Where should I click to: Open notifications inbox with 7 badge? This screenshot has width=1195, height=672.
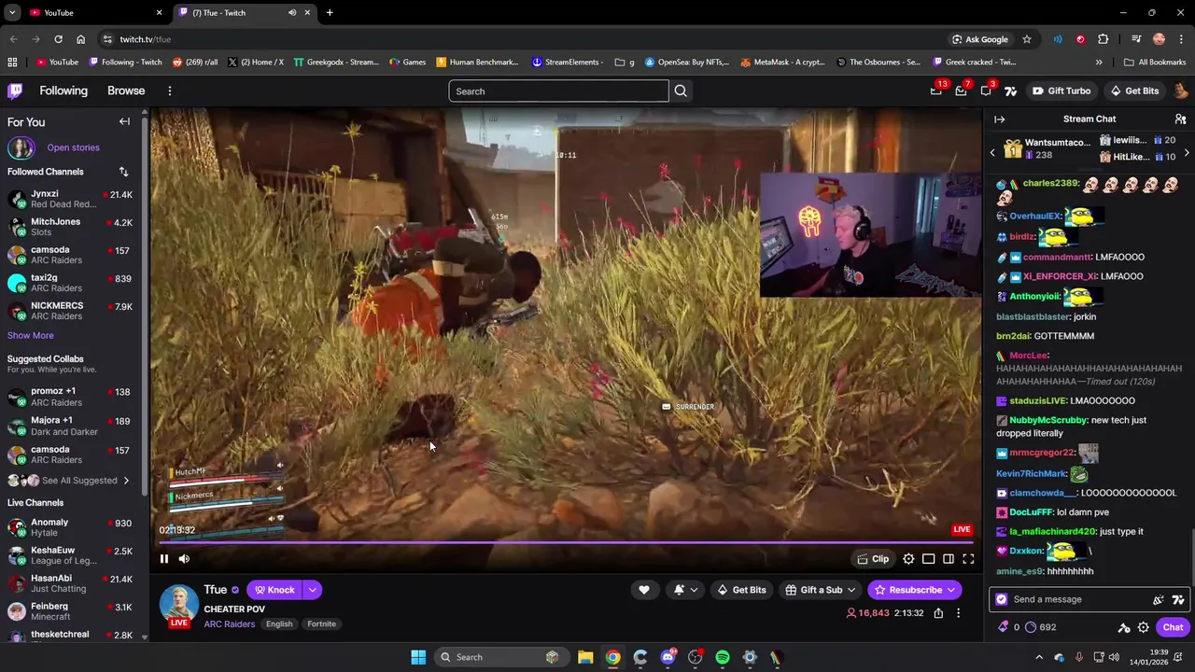[961, 91]
